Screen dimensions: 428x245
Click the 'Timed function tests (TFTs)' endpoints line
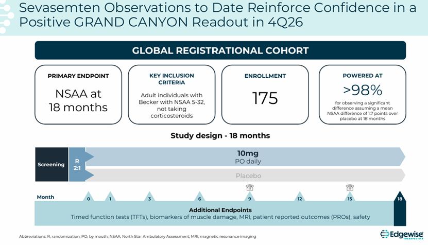click(220, 217)
